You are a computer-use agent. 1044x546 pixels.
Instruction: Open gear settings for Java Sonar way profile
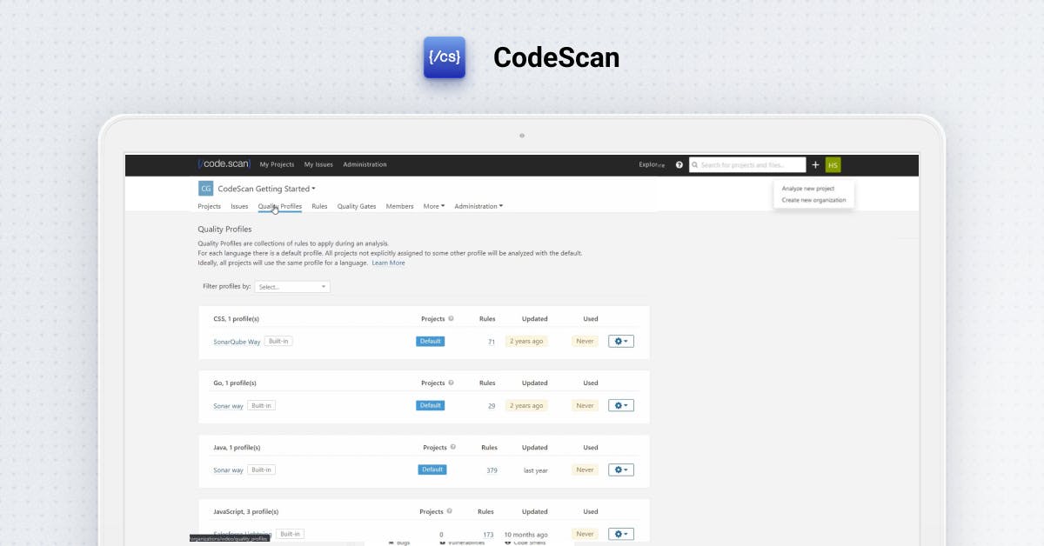pos(620,469)
